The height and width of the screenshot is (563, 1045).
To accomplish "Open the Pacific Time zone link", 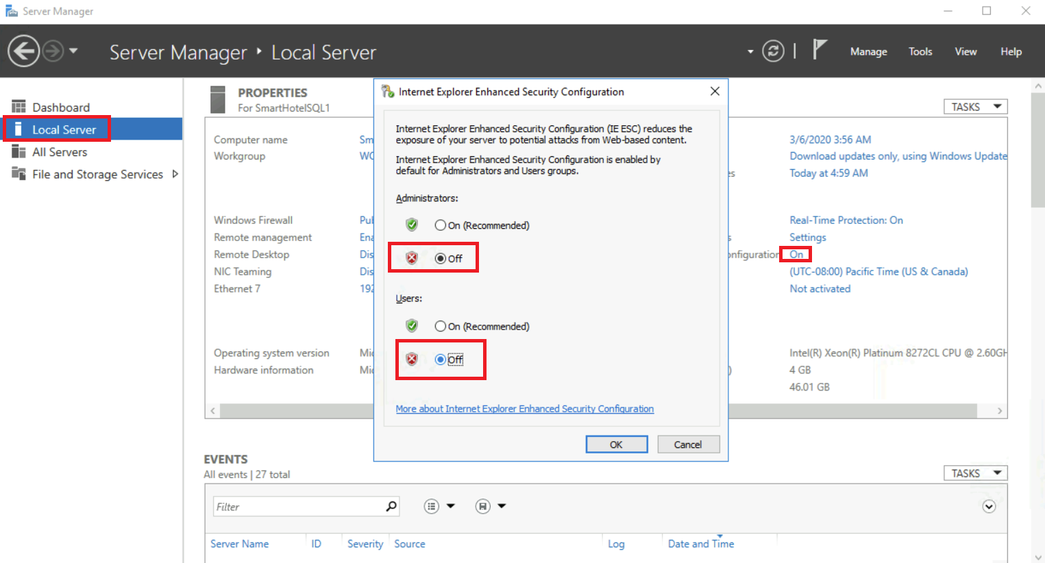I will [x=878, y=272].
